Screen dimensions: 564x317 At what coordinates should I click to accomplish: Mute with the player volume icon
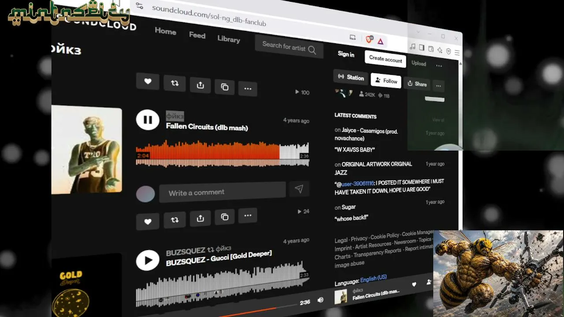(x=320, y=300)
